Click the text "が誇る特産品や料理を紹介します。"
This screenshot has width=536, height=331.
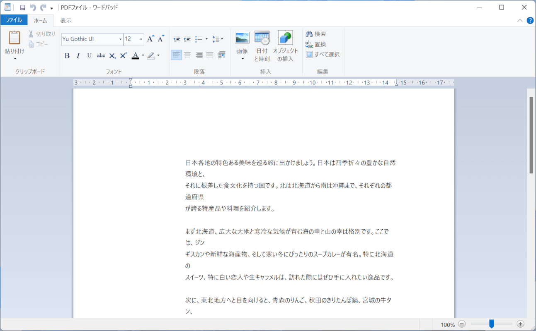(230, 209)
